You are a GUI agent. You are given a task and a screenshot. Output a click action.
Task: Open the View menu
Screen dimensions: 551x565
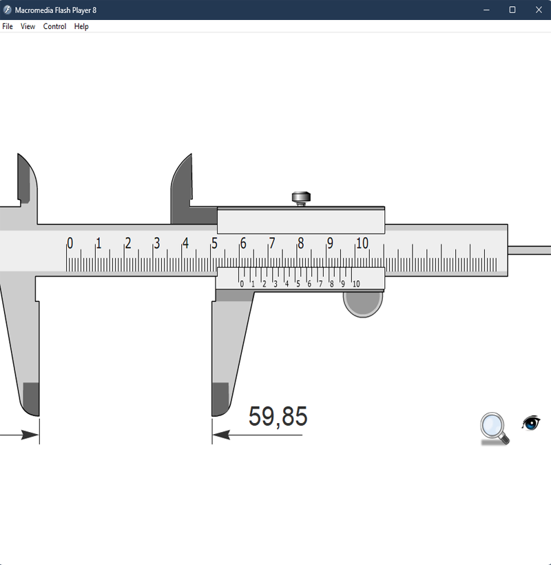click(28, 26)
